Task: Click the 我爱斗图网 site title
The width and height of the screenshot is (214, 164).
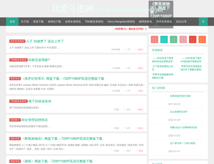Action: pyautogui.click(x=72, y=9)
